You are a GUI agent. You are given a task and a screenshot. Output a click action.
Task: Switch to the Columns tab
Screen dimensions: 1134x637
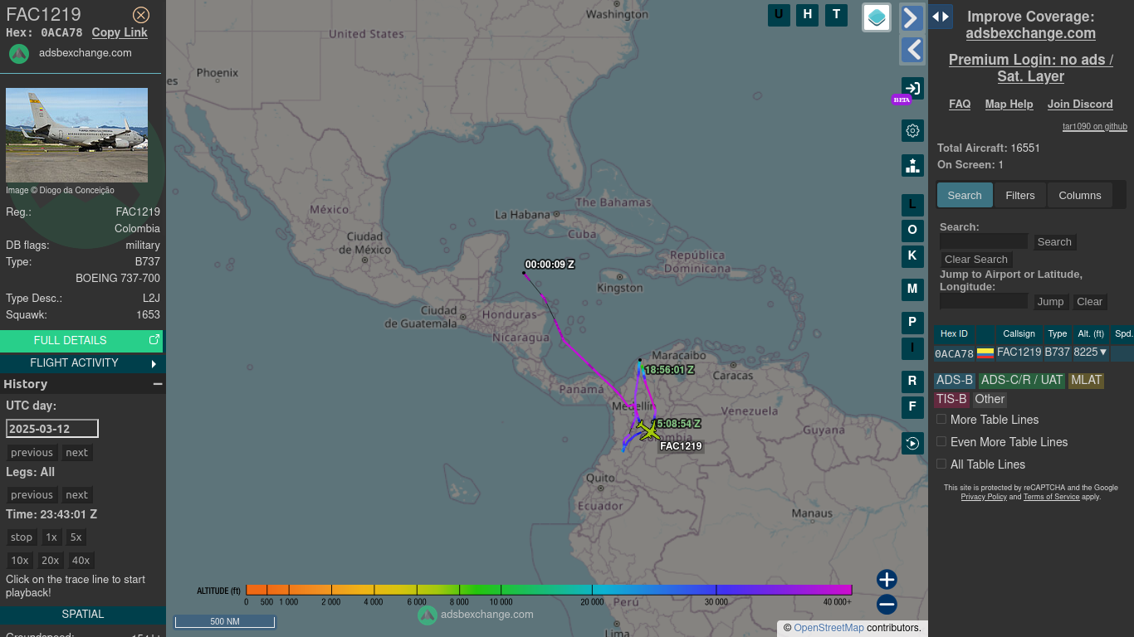[x=1080, y=196]
